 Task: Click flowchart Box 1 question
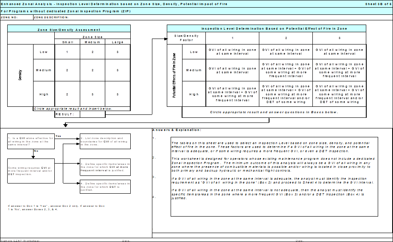coord(31,141)
